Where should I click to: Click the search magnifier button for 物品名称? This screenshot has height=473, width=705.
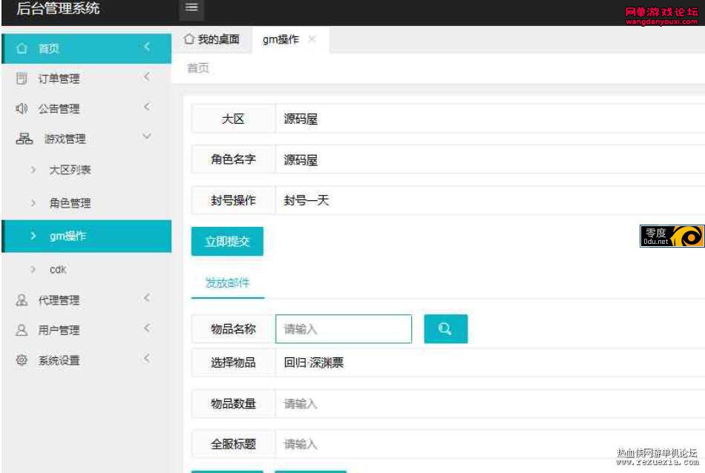[x=445, y=329]
